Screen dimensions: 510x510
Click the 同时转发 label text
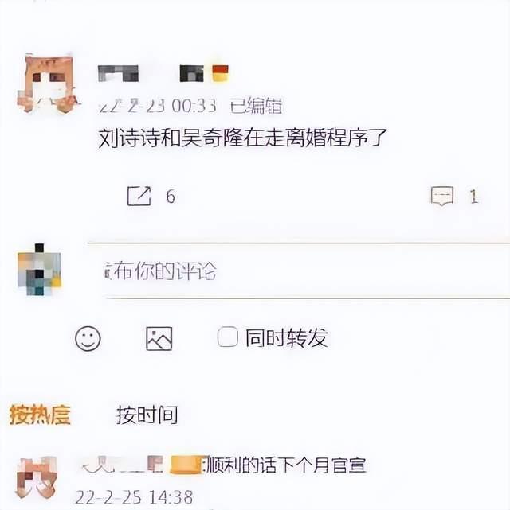click(287, 338)
